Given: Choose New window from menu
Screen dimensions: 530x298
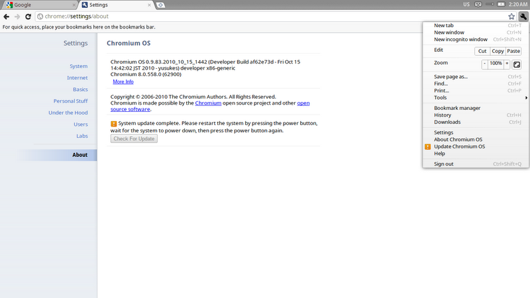Looking at the screenshot, I should 476,32.
